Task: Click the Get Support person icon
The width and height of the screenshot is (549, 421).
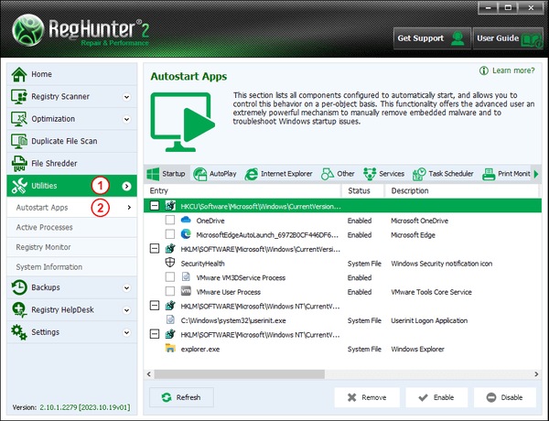Action: (457, 38)
